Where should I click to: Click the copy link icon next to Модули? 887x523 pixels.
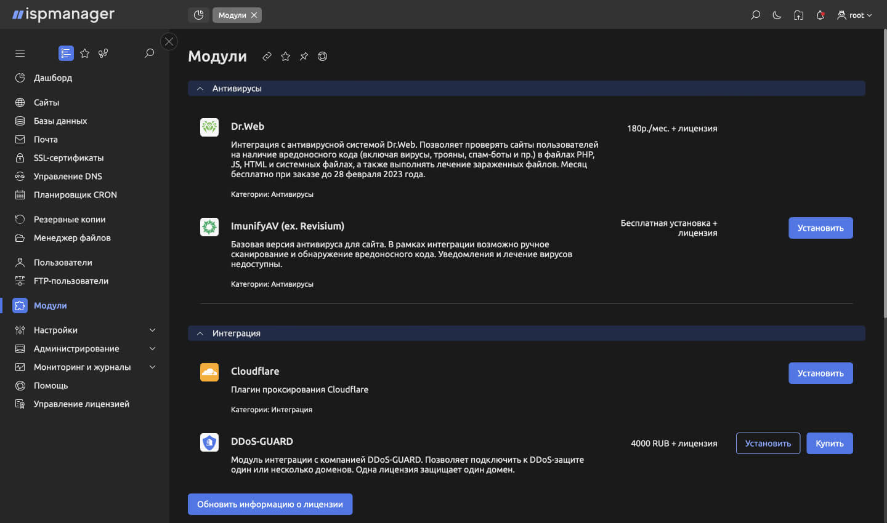tap(267, 56)
